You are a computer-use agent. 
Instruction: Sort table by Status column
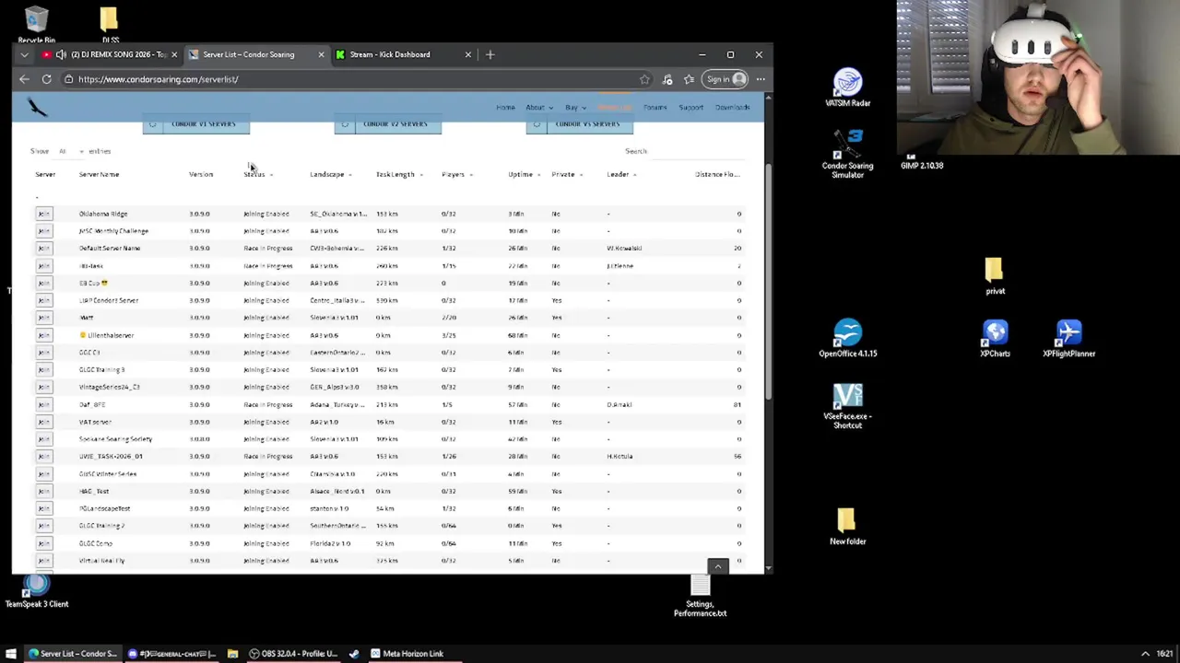257,174
